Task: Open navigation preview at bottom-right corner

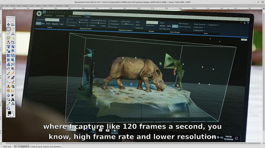Action: (264, 144)
